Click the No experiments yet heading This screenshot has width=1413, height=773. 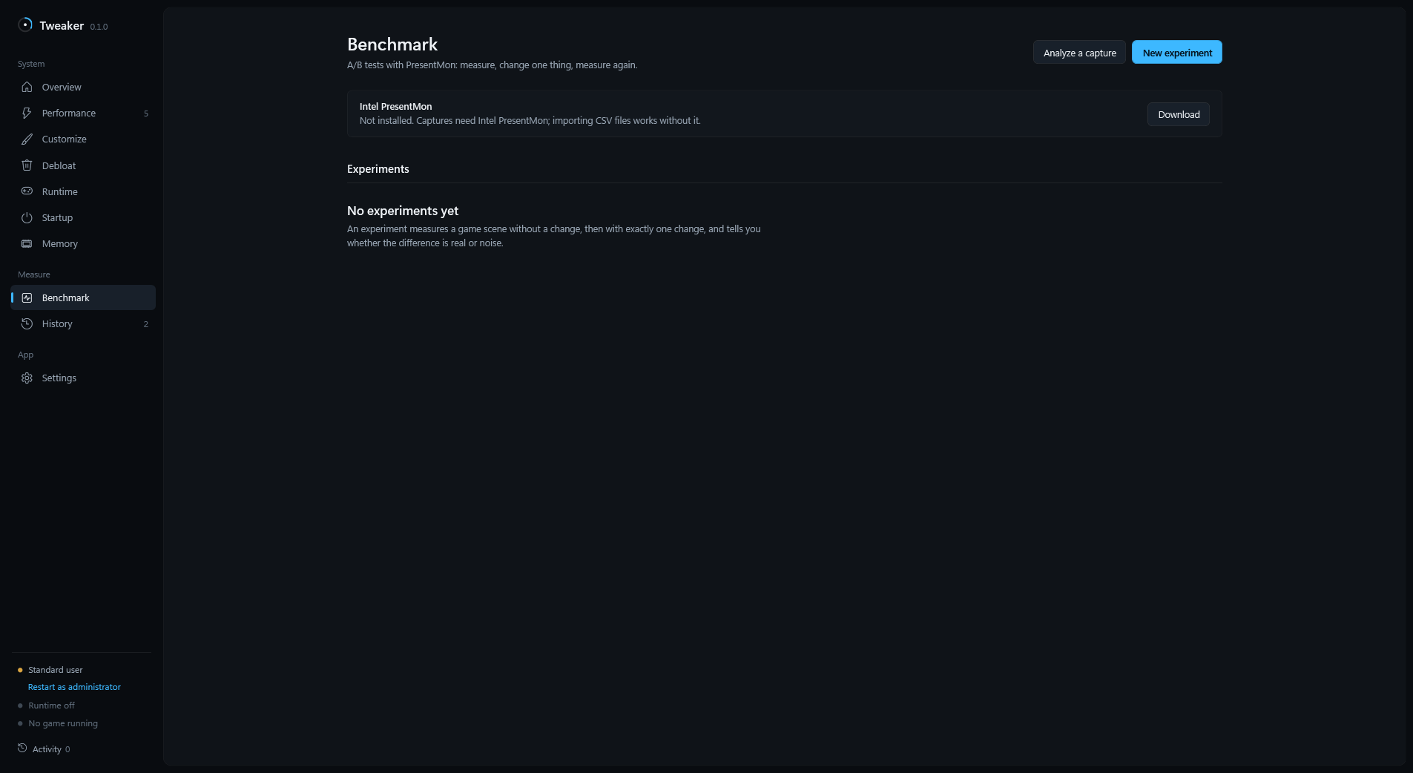point(403,211)
